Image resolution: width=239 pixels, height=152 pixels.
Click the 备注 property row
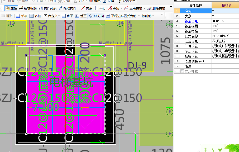pyautogui.click(x=196, y=66)
